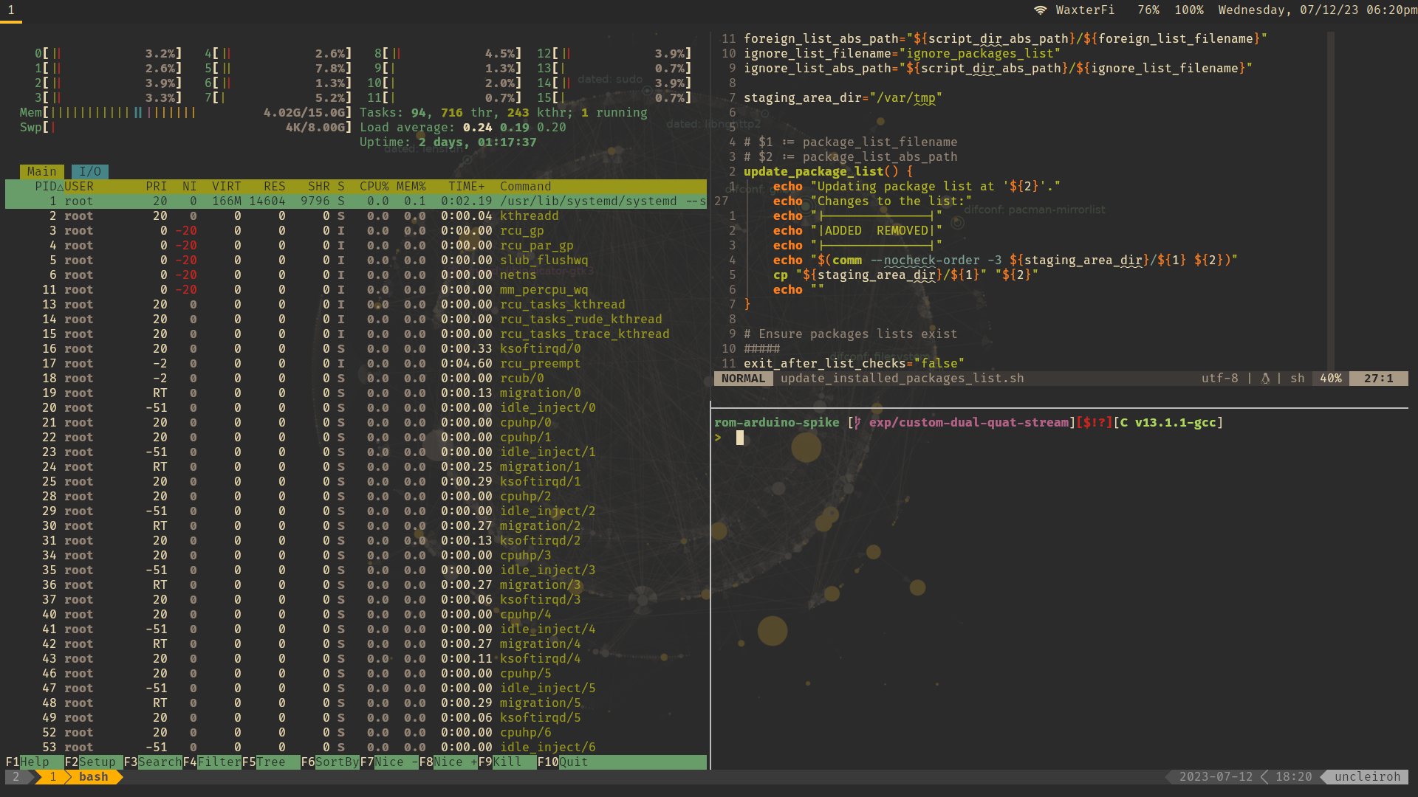Select tmux window 1 bash
Screen dimensions: 1418x797
click(93, 777)
